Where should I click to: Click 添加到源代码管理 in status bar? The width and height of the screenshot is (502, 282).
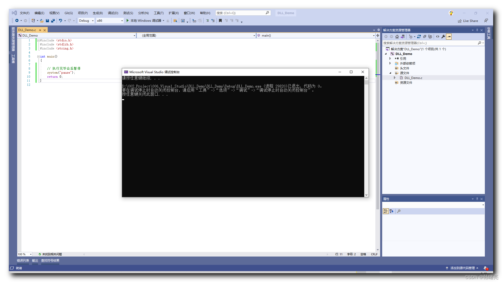pos(462,268)
